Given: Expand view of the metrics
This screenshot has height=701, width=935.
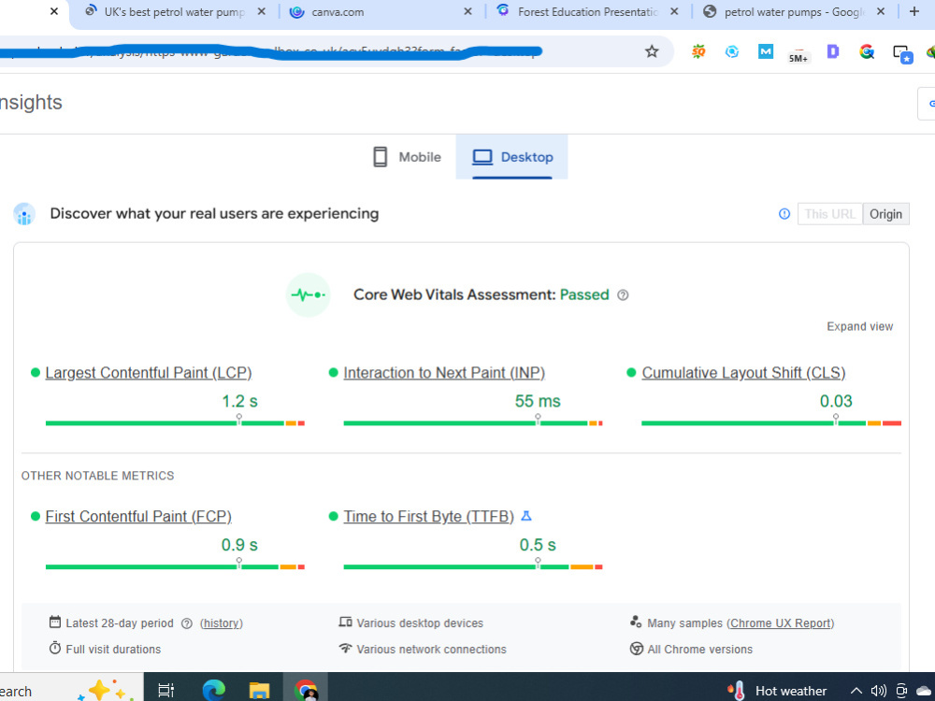Looking at the screenshot, I should click(x=859, y=326).
